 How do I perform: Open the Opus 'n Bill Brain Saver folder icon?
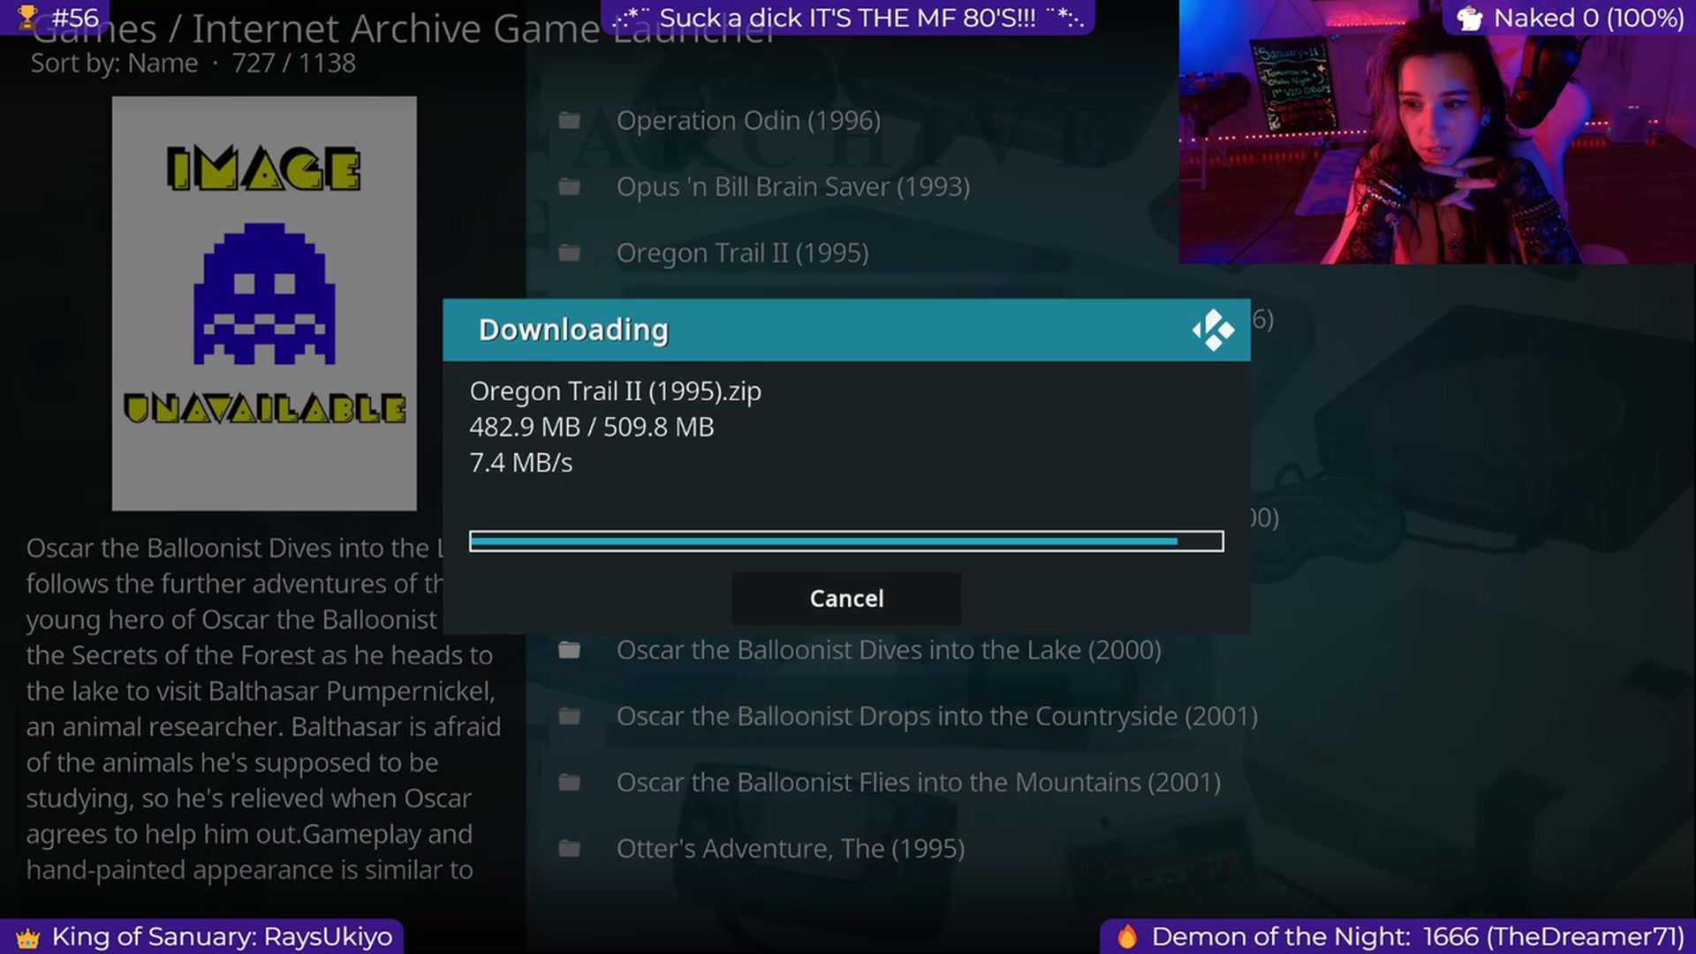(570, 186)
